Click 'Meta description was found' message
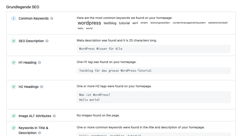241x136 pixels. [x=117, y=40]
